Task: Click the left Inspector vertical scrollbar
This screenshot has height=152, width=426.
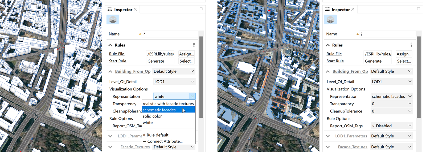Action: (x=201, y=77)
